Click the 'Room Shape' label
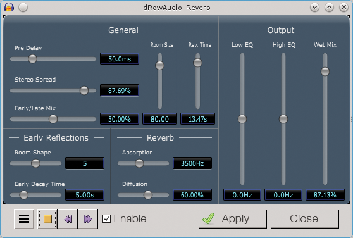Image resolution: width=353 pixels, height=238 pixels. pos(33,153)
